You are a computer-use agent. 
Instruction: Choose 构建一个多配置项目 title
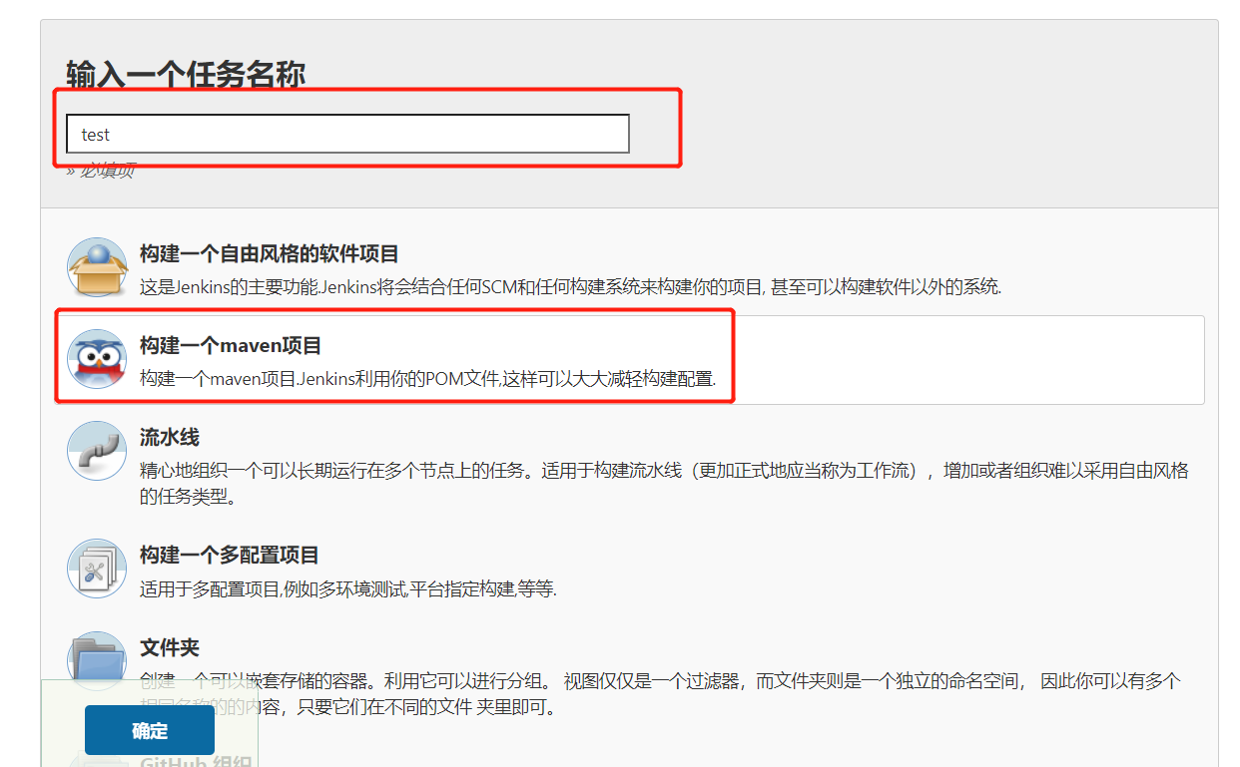(230, 556)
